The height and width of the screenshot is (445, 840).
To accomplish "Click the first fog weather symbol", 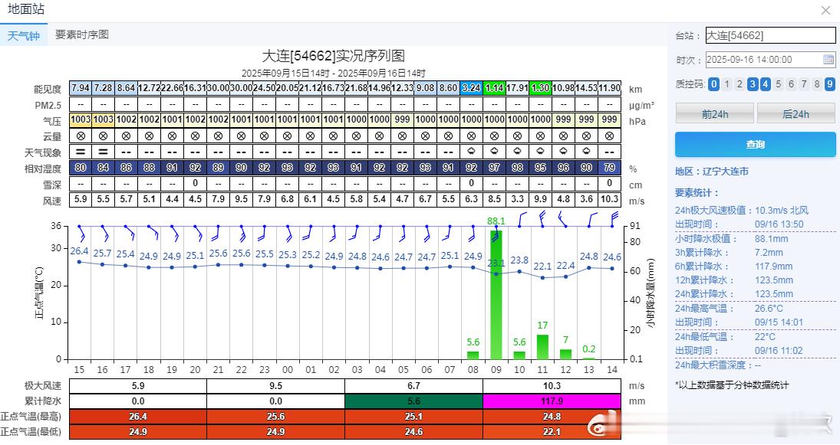I will coord(81,152).
